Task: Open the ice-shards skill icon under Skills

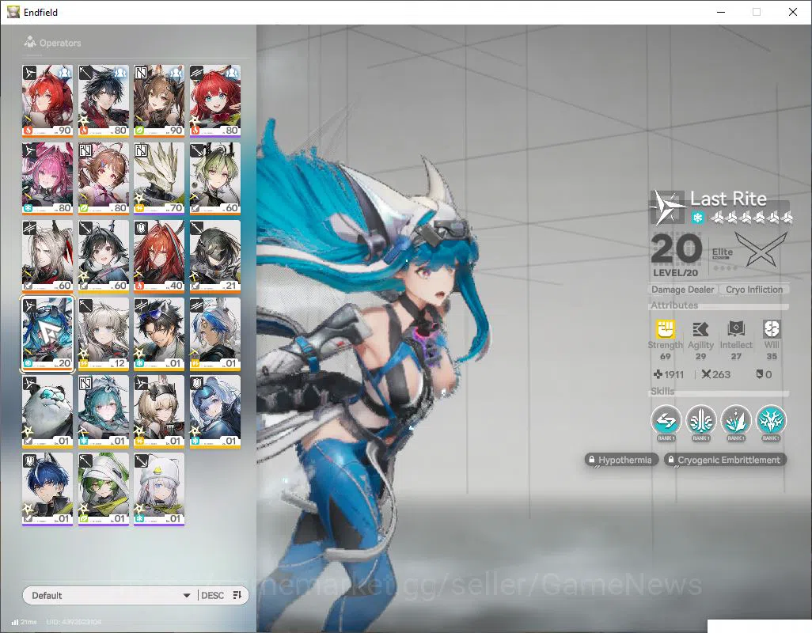Action: click(x=736, y=421)
